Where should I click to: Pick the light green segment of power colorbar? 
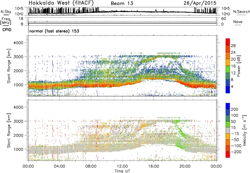(x=228, y=69)
